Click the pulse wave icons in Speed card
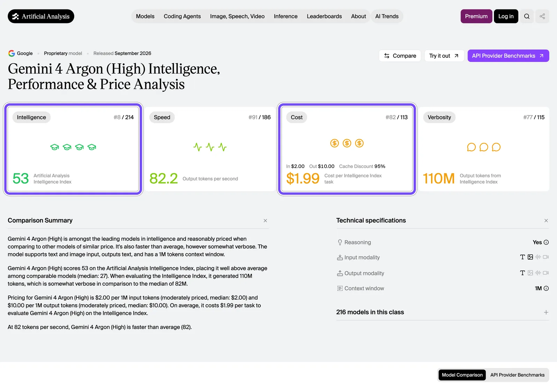This screenshot has width=557, height=387. coord(210,147)
